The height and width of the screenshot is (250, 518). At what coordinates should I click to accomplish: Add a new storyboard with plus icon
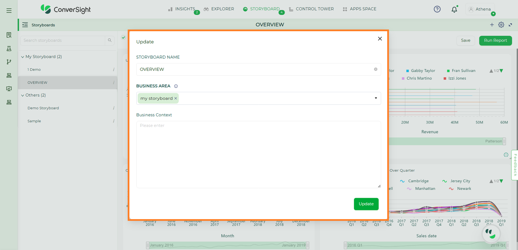pyautogui.click(x=492, y=25)
